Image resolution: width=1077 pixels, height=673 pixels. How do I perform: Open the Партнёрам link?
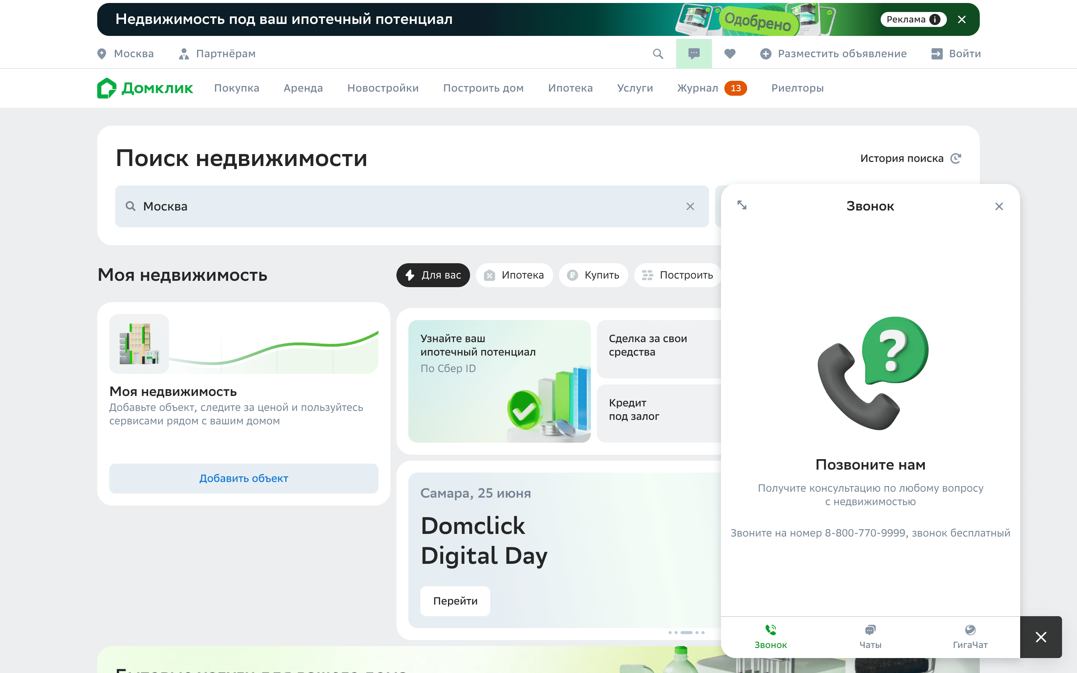coord(217,54)
